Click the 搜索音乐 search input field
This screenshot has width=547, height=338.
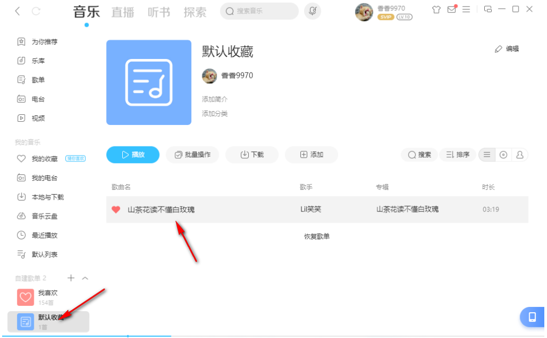[x=259, y=11]
